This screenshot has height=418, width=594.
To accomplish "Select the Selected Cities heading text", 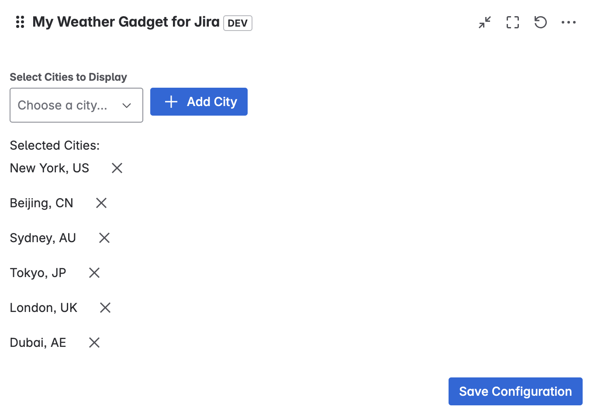I will (54, 145).
